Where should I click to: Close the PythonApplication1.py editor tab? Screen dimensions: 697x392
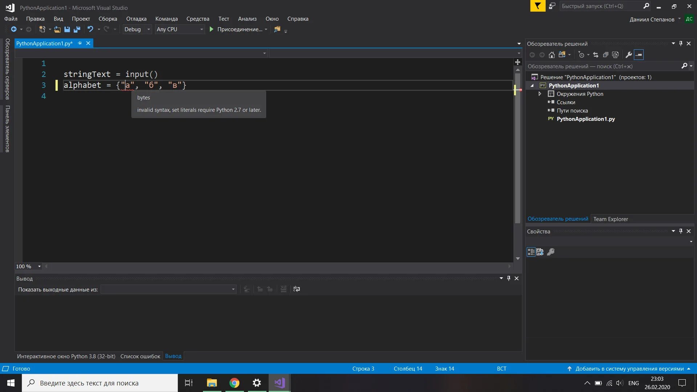(x=88, y=43)
